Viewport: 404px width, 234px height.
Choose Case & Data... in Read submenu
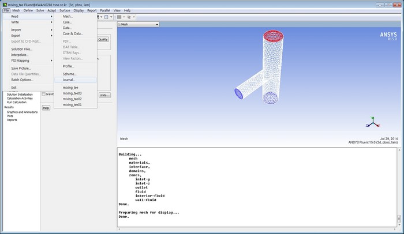(72, 33)
